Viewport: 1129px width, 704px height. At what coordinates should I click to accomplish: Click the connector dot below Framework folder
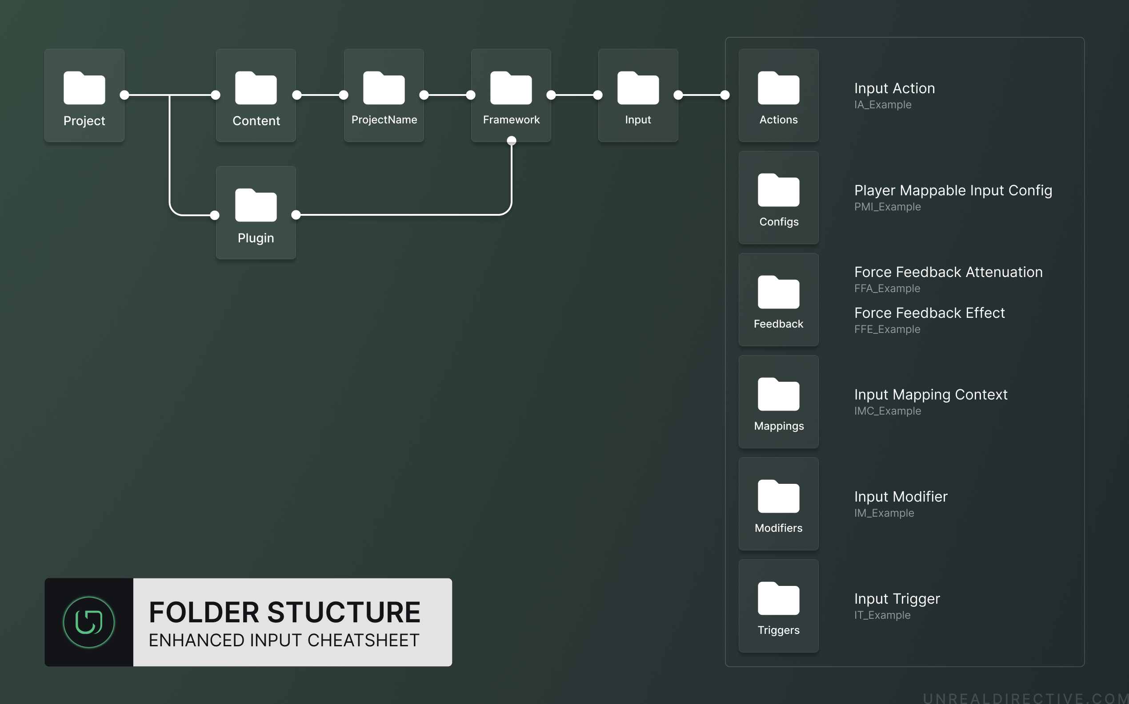pos(511,140)
